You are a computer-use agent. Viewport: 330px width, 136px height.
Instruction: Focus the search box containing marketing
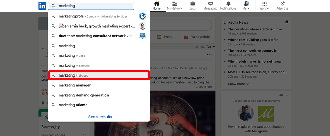pyautogui.click(x=91, y=6)
